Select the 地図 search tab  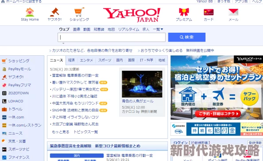[111, 29]
